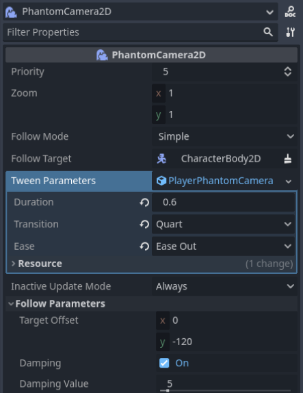Toggle the Damping On checkbox
The width and height of the screenshot is (303, 393).
pyautogui.click(x=164, y=363)
